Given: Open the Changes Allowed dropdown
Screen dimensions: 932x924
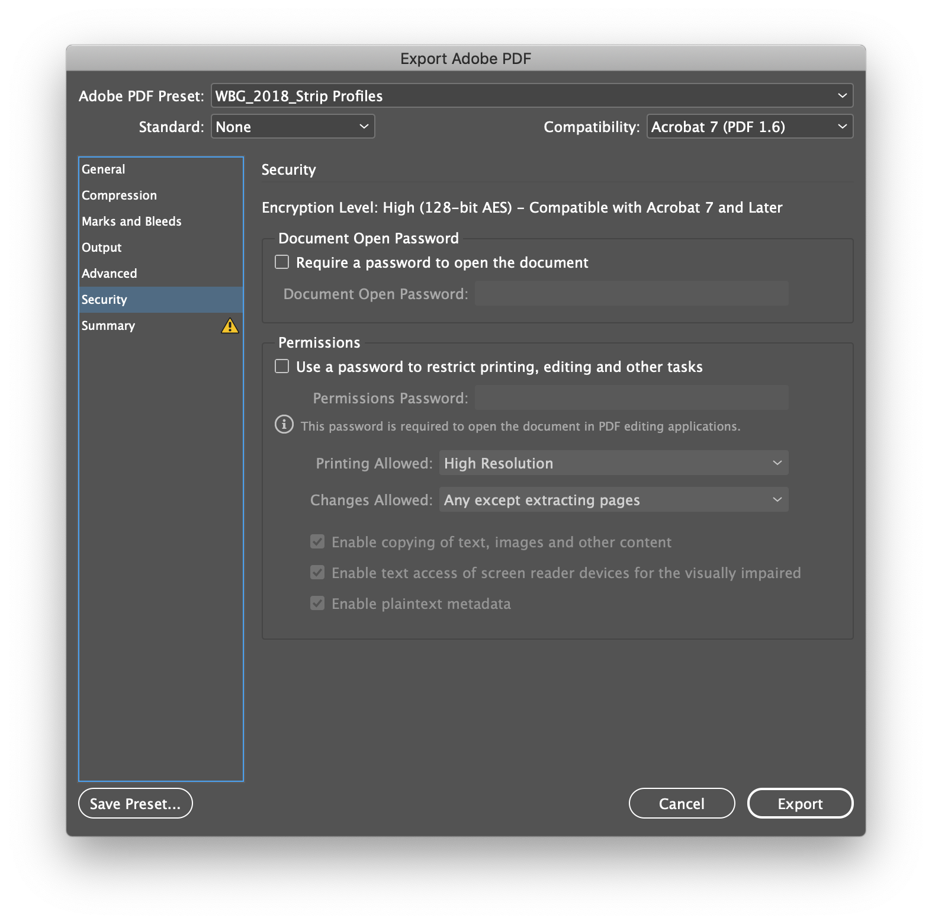Looking at the screenshot, I should (x=613, y=500).
